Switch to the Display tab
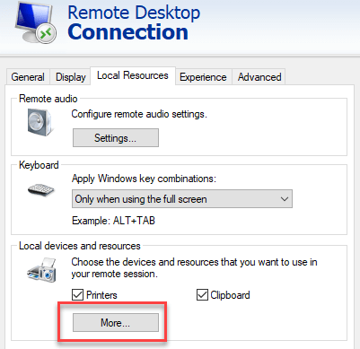The width and height of the screenshot is (360, 349). [x=71, y=77]
